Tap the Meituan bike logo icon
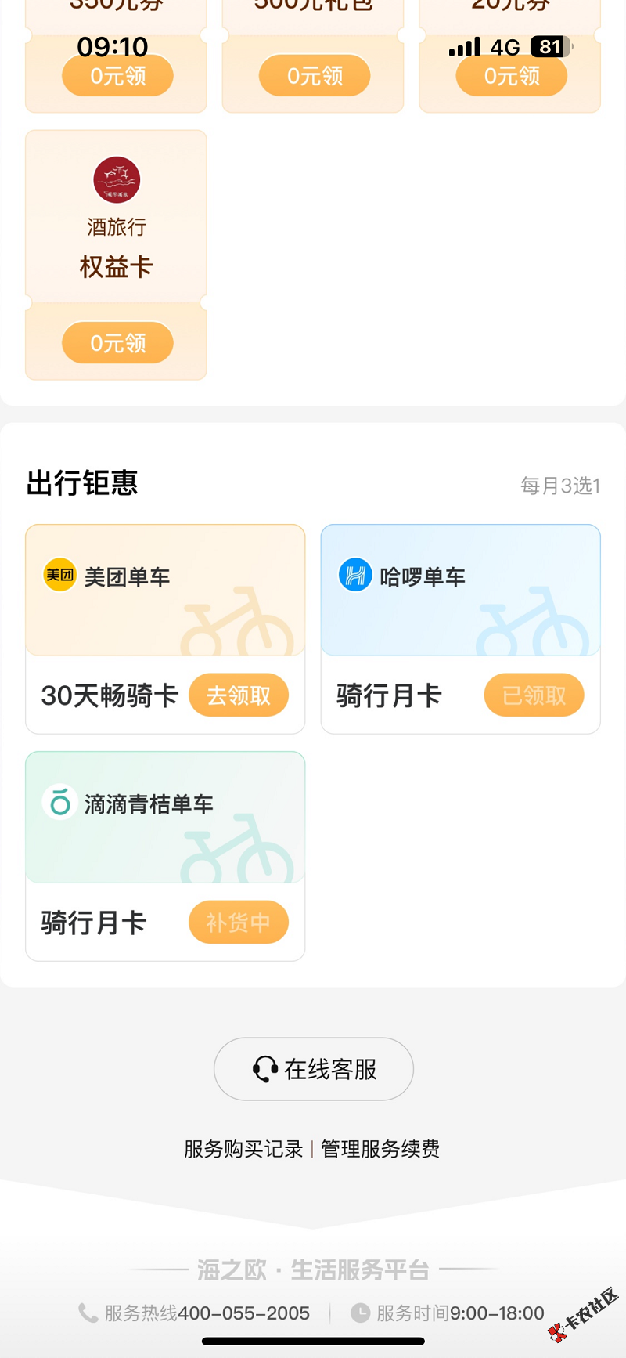The image size is (626, 1358). click(x=59, y=576)
